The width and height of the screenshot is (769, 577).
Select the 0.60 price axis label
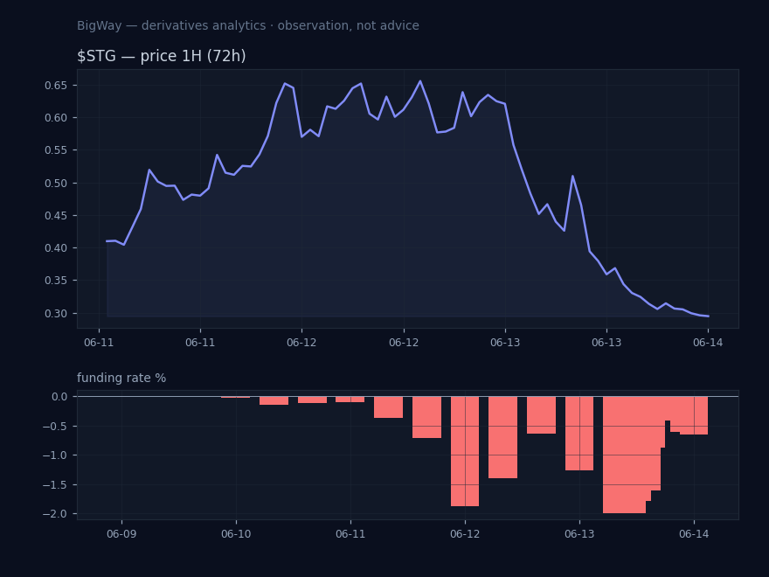[x=55, y=118]
